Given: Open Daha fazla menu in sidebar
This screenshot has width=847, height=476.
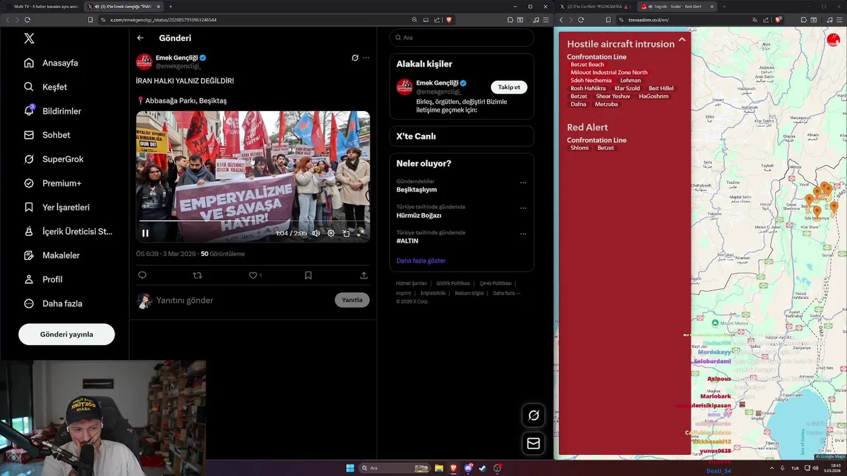Looking at the screenshot, I should (x=54, y=303).
